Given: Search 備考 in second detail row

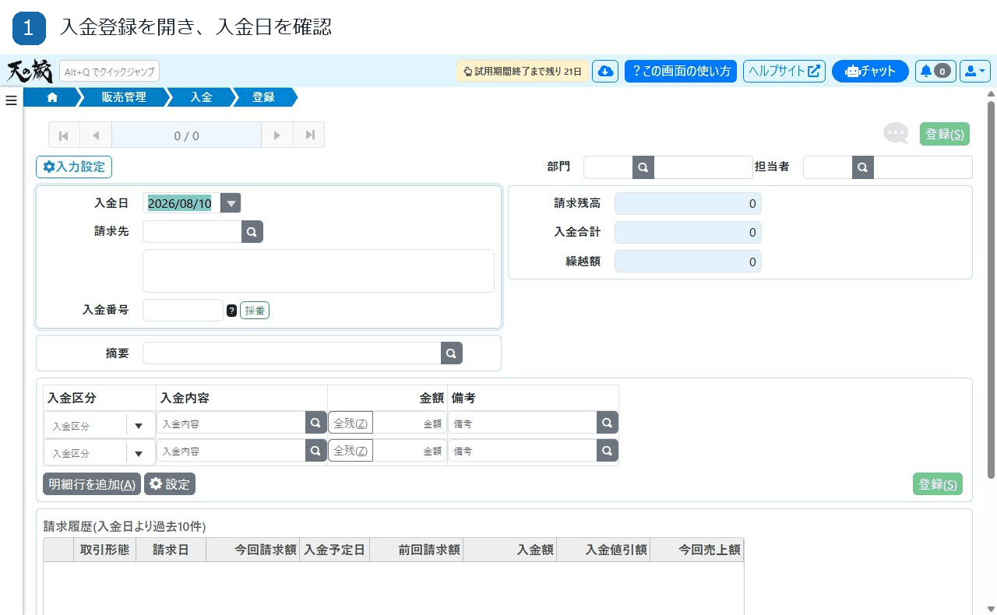Looking at the screenshot, I should point(608,451).
